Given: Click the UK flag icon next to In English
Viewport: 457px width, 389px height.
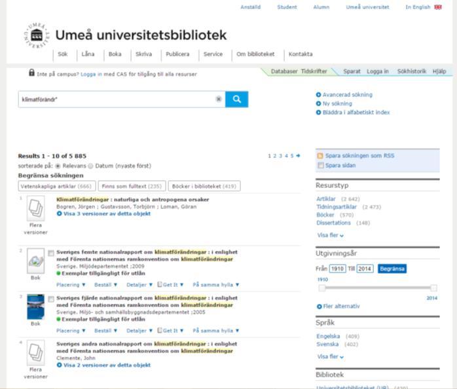Looking at the screenshot, I should coord(438,7).
